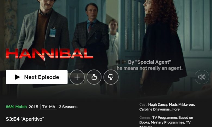
Task: Add Hannibal to My List with plus icon
Action: click(x=77, y=77)
